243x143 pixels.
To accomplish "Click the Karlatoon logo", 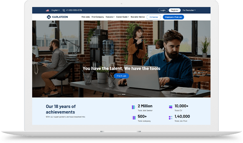I will point(57,17).
